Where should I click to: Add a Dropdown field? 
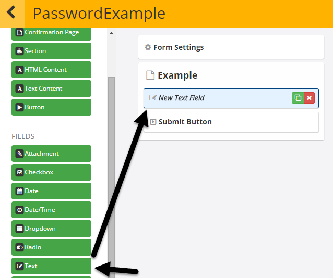coord(51,229)
